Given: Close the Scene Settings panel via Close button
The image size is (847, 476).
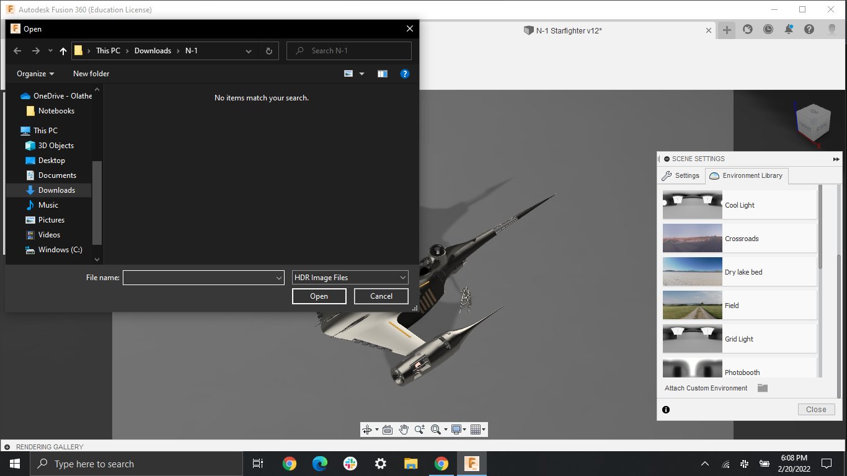Looking at the screenshot, I should (816, 409).
